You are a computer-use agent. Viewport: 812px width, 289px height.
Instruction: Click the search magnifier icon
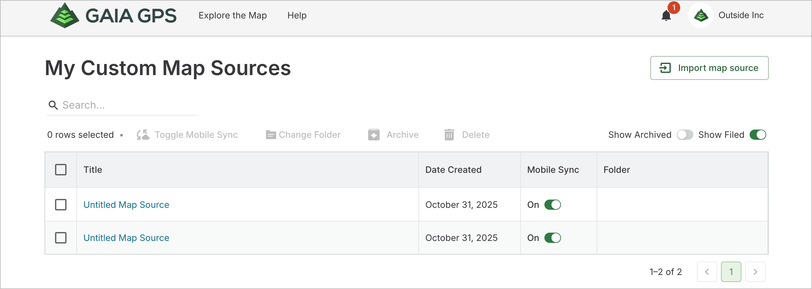[x=53, y=105]
